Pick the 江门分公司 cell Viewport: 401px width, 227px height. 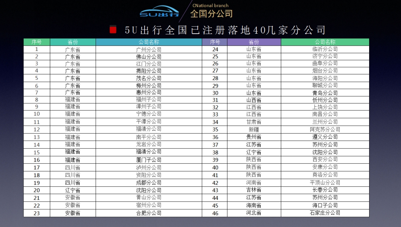coord(149,64)
